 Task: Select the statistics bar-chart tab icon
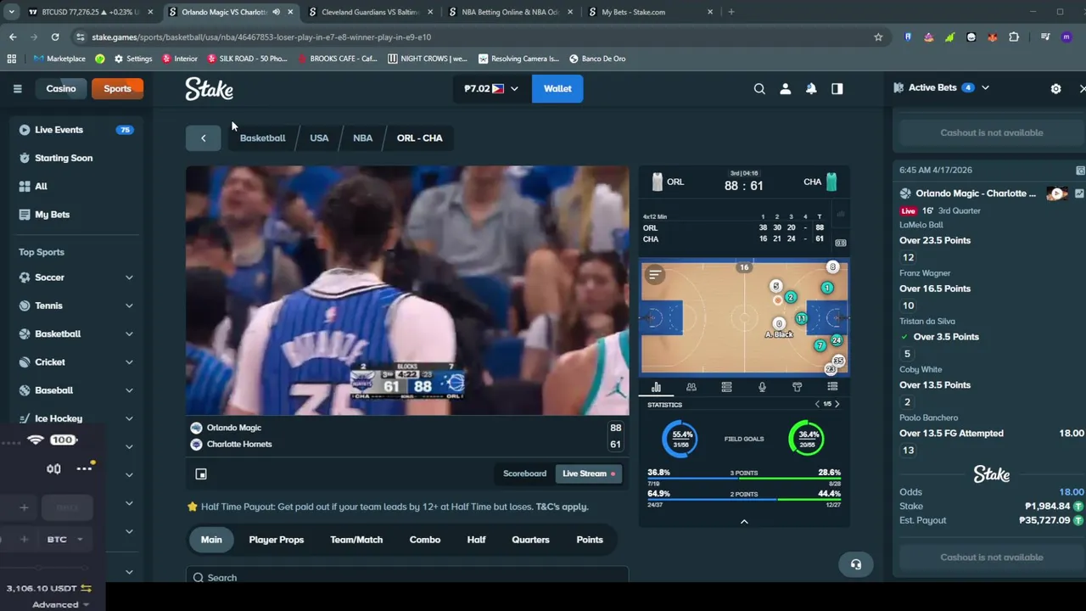pos(656,387)
